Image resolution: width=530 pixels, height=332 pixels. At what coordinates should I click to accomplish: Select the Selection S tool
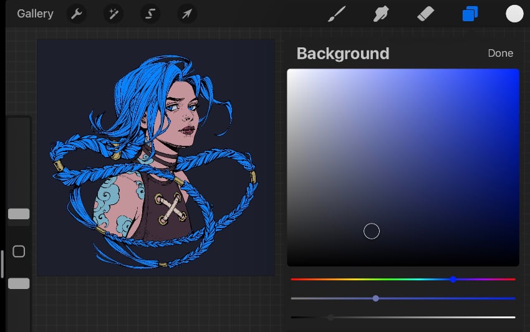click(x=150, y=14)
